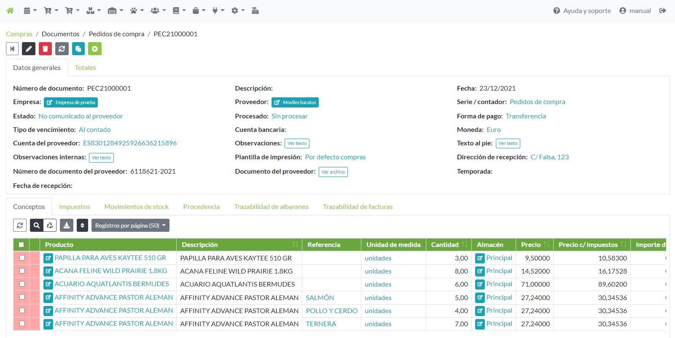Click the red trash delete button

(45, 49)
